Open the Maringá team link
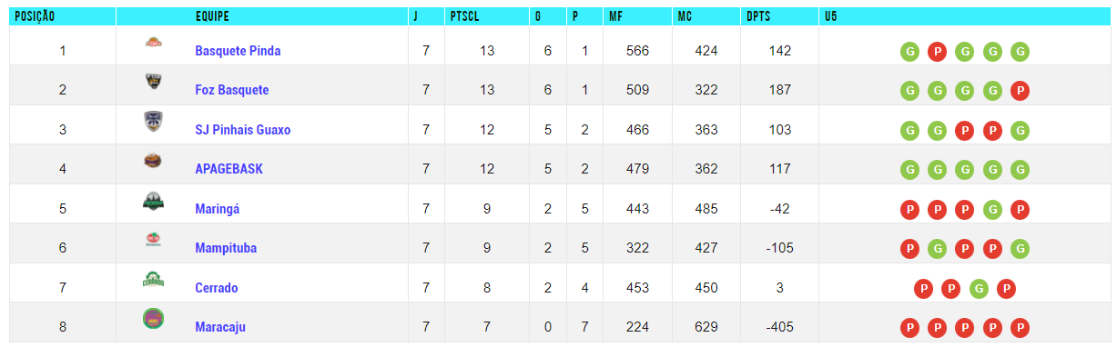 click(218, 209)
